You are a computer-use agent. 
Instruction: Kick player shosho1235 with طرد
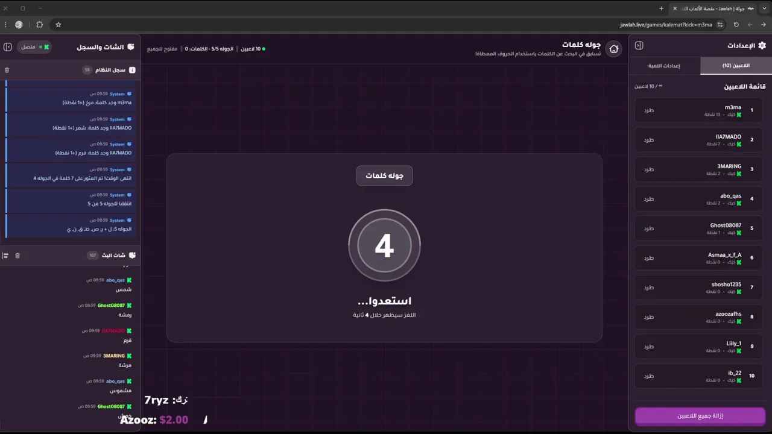[648, 288]
